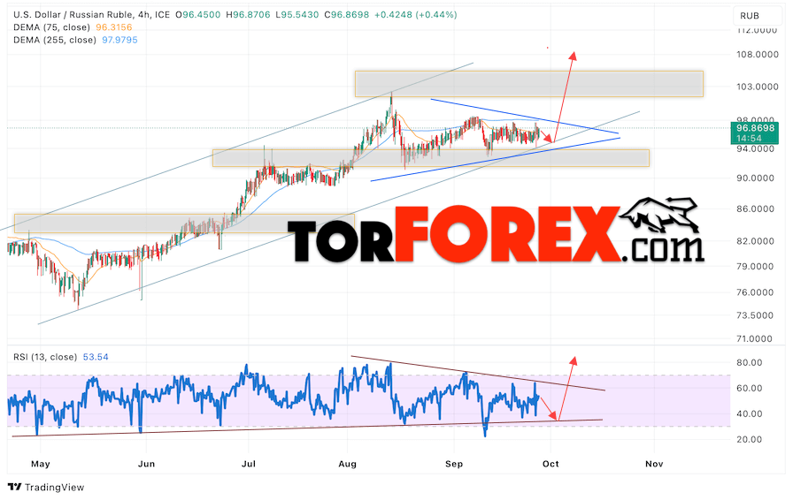Click the 82.0000 price axis label
This screenshot has height=500, width=793.
(755, 241)
